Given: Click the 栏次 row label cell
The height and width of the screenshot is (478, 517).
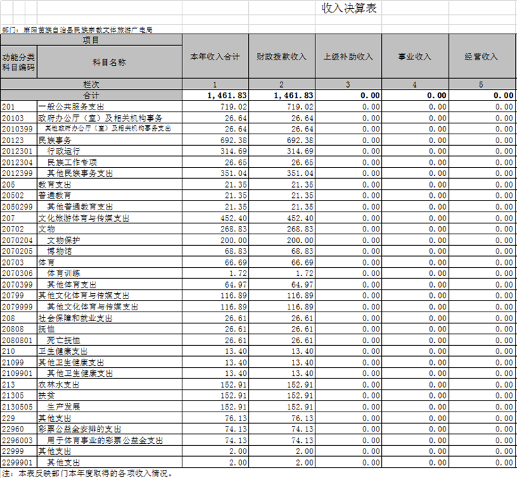Looking at the screenshot, I should click(x=91, y=84).
